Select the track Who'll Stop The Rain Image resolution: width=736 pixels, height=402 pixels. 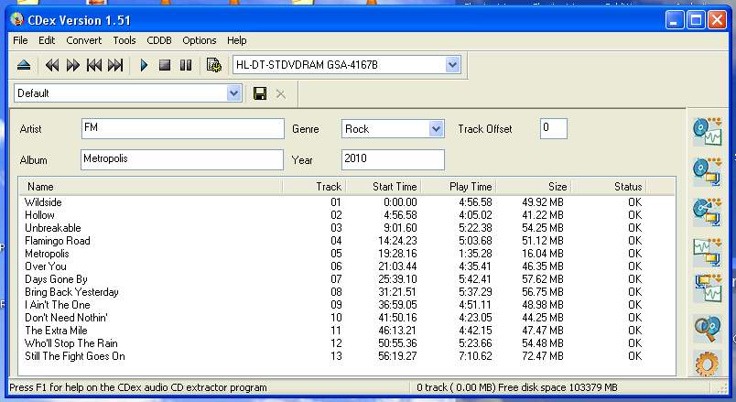(x=70, y=343)
